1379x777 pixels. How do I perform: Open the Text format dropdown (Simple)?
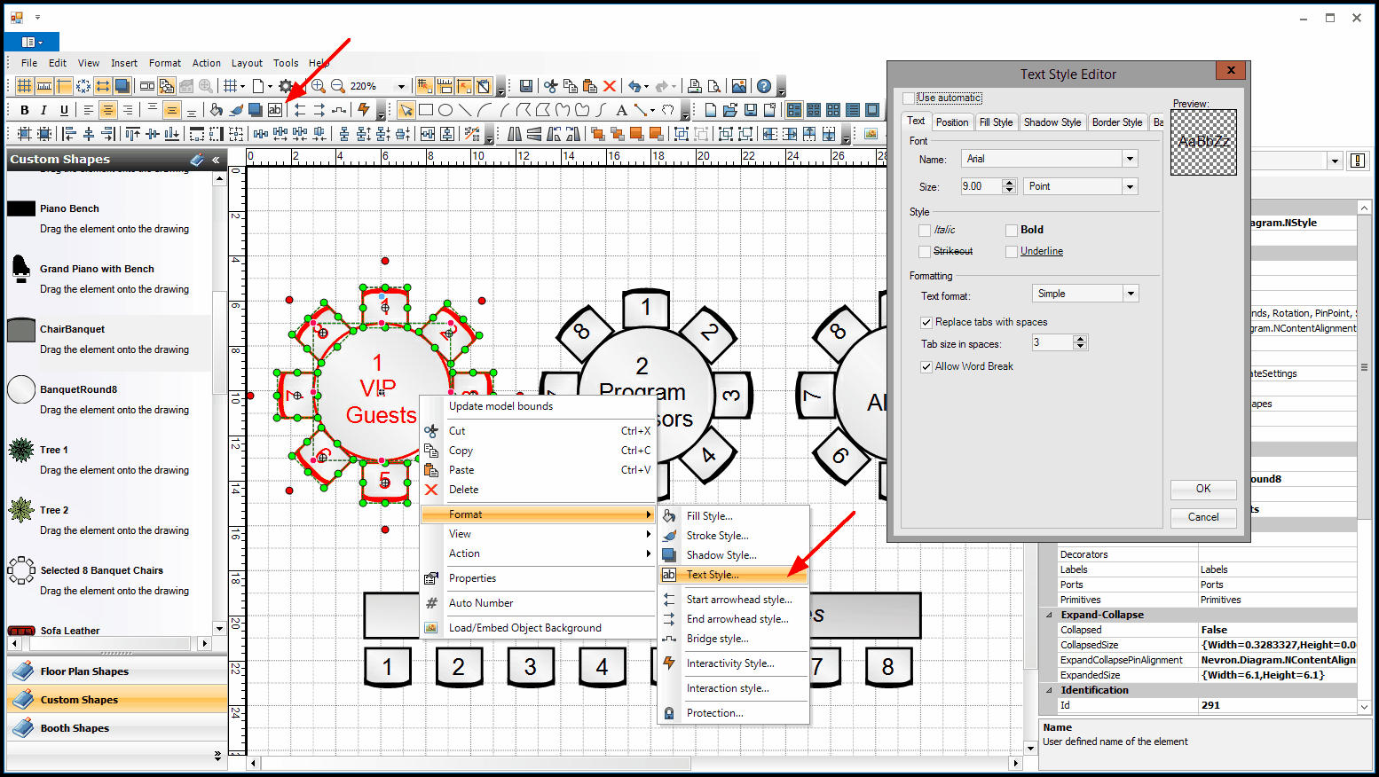pos(1131,294)
